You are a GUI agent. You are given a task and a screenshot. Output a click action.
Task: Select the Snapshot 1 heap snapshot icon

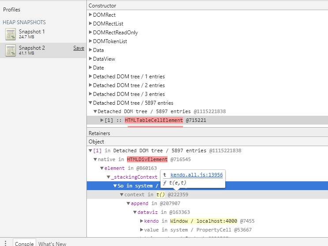click(11, 34)
